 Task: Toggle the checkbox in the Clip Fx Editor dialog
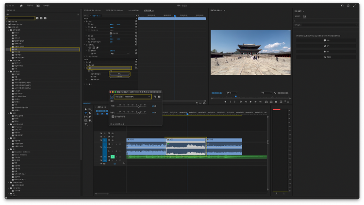click(x=113, y=116)
